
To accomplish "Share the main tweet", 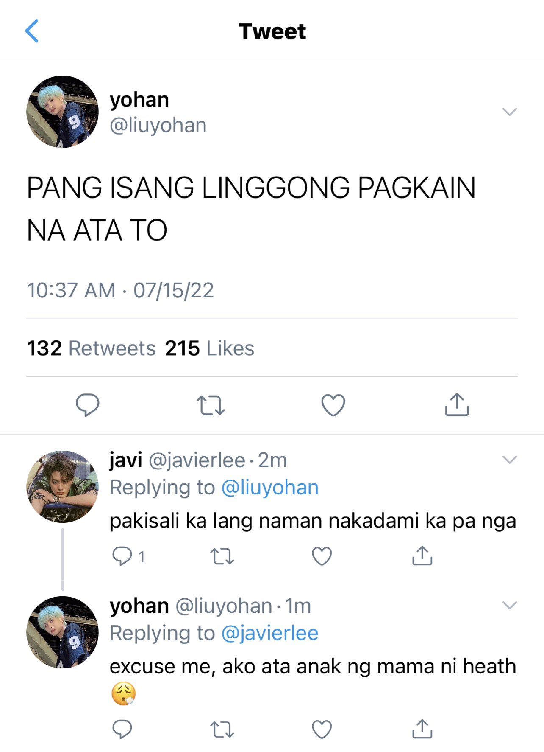I will click(x=457, y=404).
